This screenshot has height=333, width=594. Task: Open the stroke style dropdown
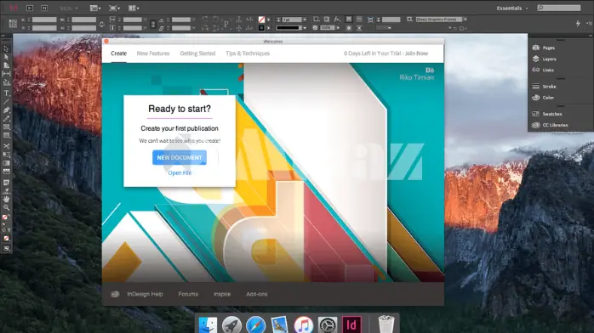[305, 28]
